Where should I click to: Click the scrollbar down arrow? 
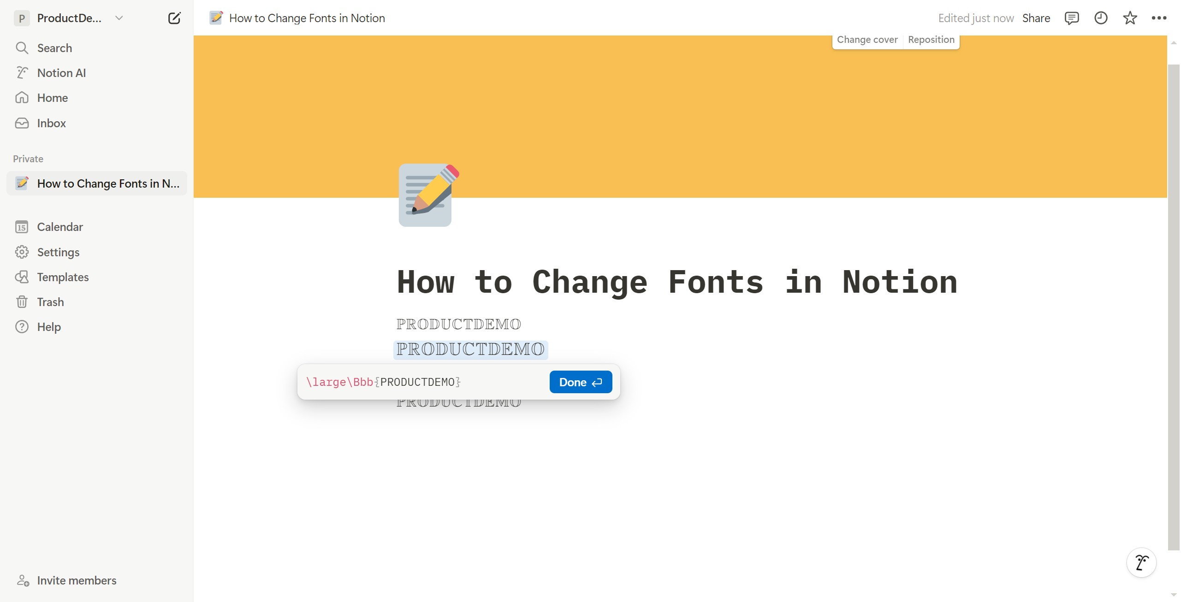pyautogui.click(x=1174, y=595)
